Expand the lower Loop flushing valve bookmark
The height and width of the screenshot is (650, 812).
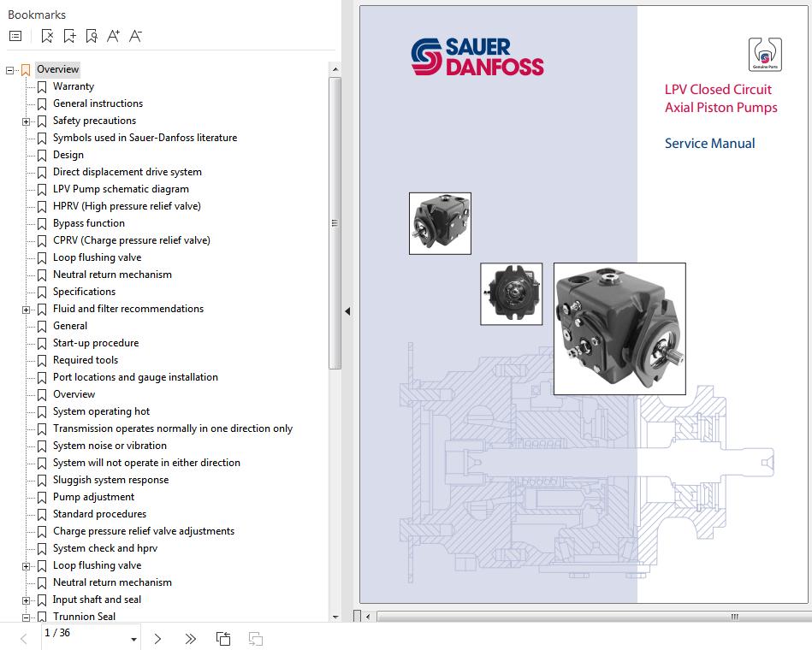pos(26,567)
